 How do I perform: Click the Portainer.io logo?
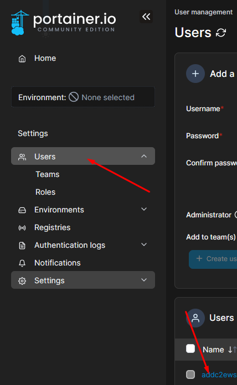pos(63,23)
